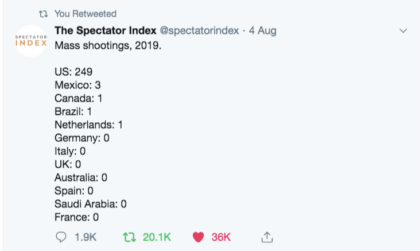Click the 1.9K replies count
Viewport: 420px width, 251px height.
point(85,237)
